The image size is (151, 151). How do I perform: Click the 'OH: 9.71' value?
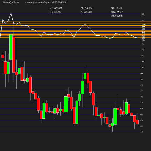[x=117, y=12]
